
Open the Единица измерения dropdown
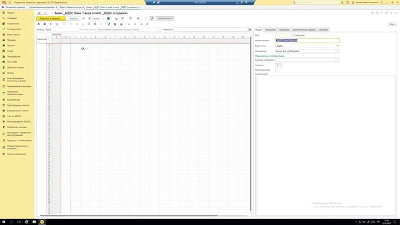[x=337, y=60]
